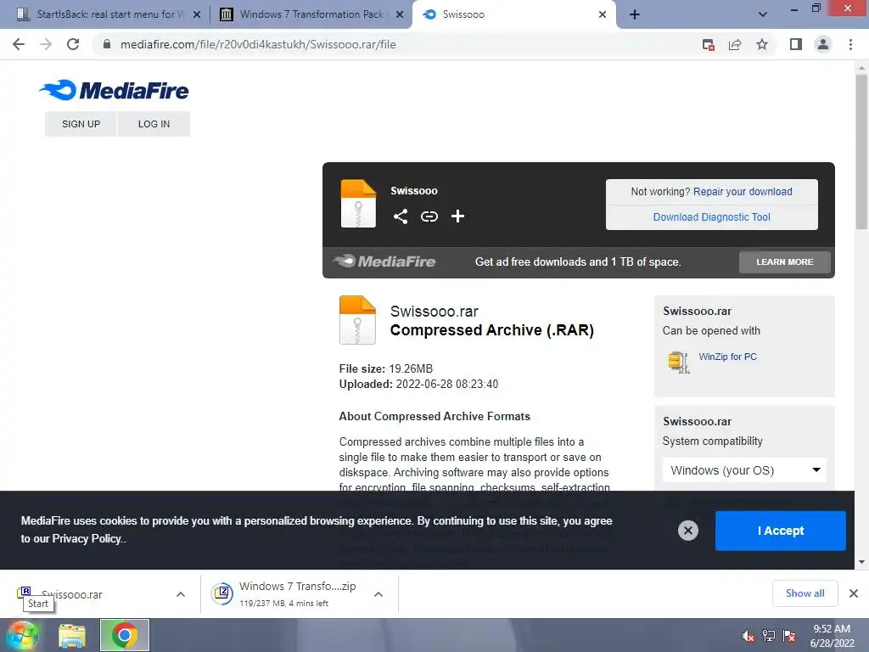Click the Swissooo archive icon in dark panel
The image size is (869, 652).
click(358, 204)
